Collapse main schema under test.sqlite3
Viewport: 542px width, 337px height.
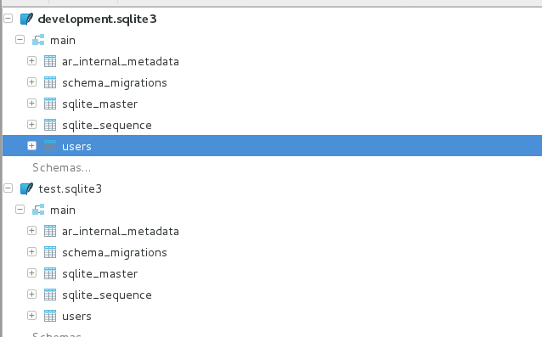coord(20,209)
